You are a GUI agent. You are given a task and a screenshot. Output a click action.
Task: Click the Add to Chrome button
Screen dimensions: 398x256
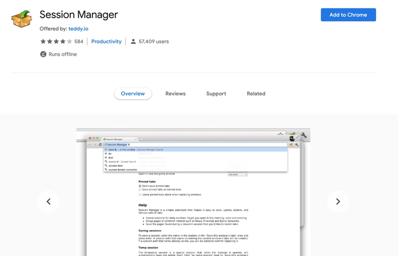point(348,15)
